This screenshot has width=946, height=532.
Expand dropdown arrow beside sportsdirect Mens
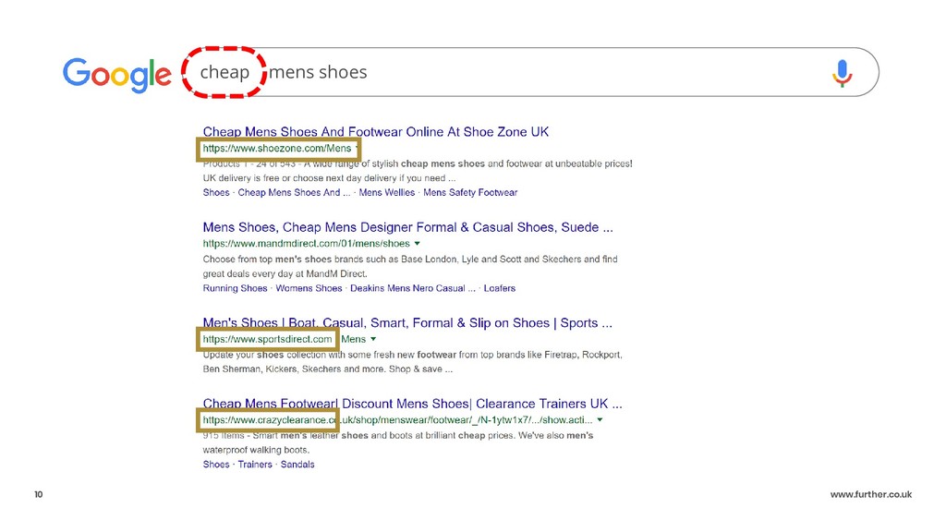point(373,339)
